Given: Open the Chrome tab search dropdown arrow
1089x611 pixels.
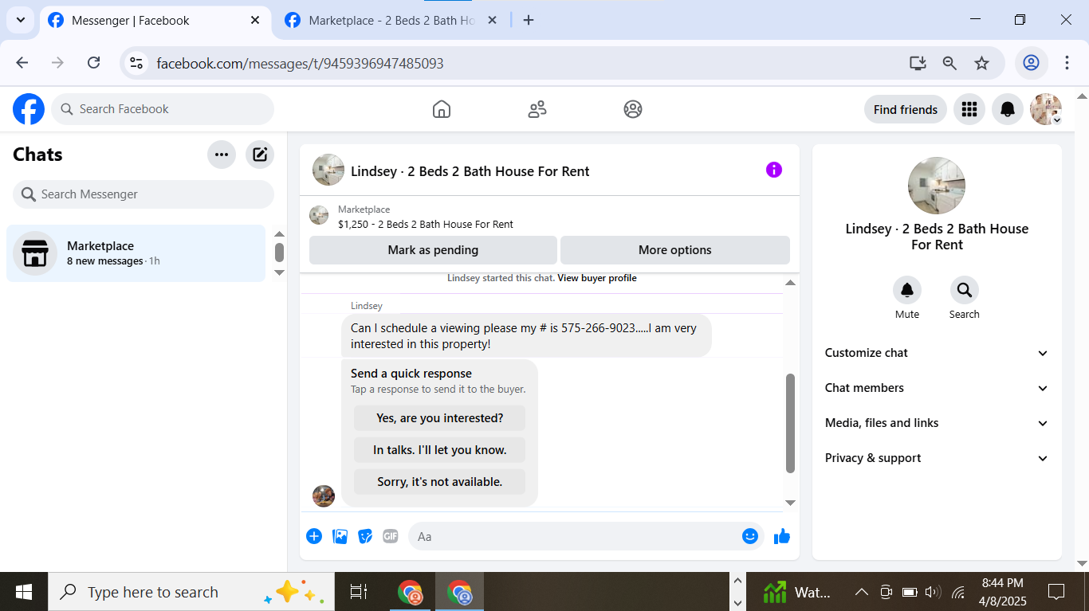Looking at the screenshot, I should pos(20,20).
